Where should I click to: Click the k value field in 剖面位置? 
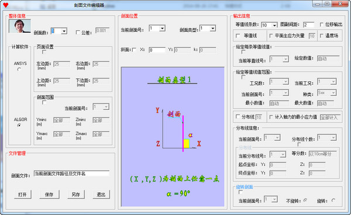tap(208, 50)
